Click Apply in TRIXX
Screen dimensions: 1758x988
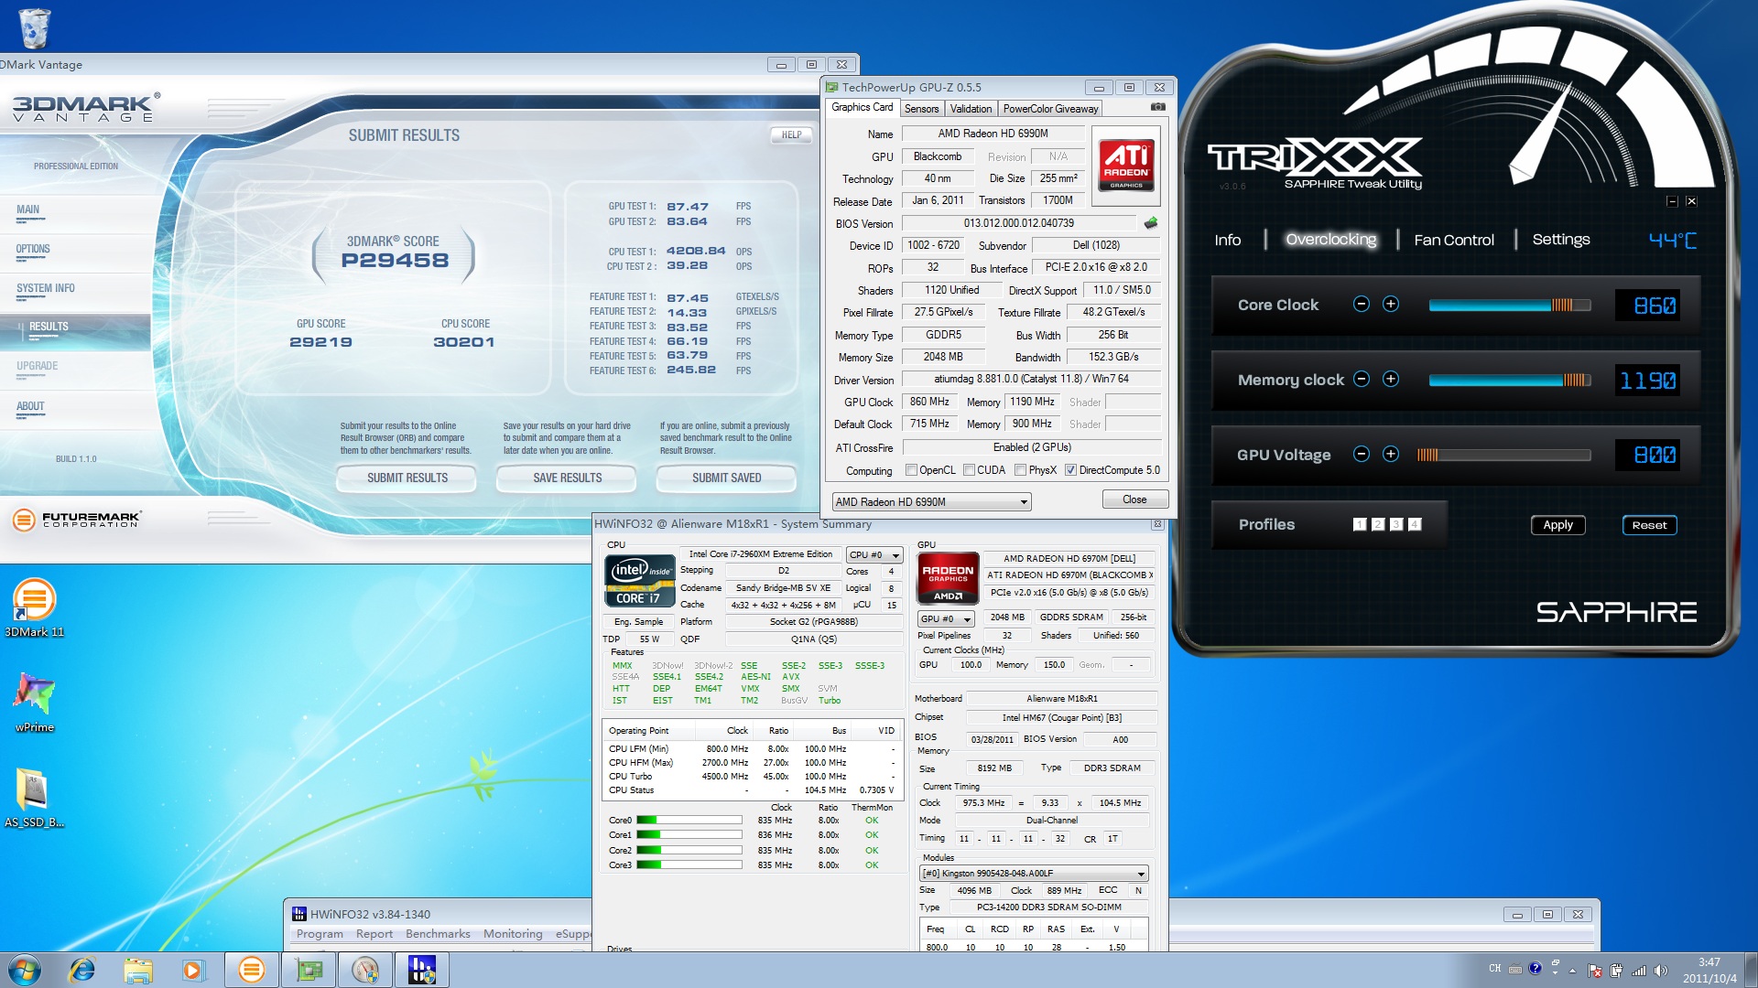point(1557,525)
